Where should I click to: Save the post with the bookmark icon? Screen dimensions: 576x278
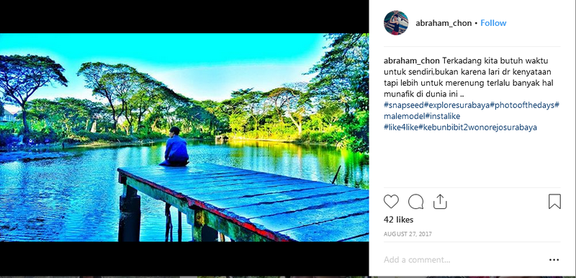tap(554, 202)
